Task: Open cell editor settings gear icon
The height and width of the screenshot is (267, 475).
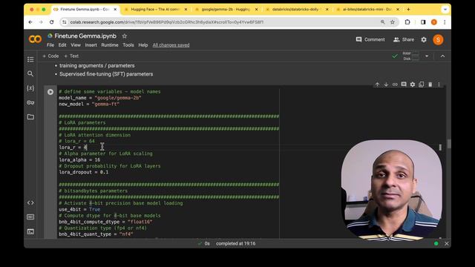Action: (x=413, y=85)
